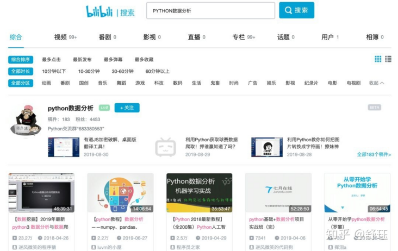Filter by 30-60分钟 duration
Viewport: 398px width, 251px height.
pyautogui.click(x=122, y=71)
